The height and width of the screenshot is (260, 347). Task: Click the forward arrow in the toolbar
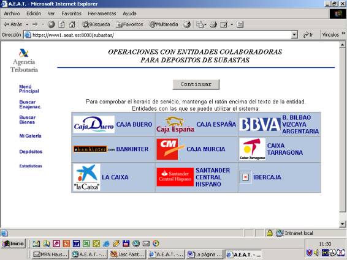click(35, 24)
